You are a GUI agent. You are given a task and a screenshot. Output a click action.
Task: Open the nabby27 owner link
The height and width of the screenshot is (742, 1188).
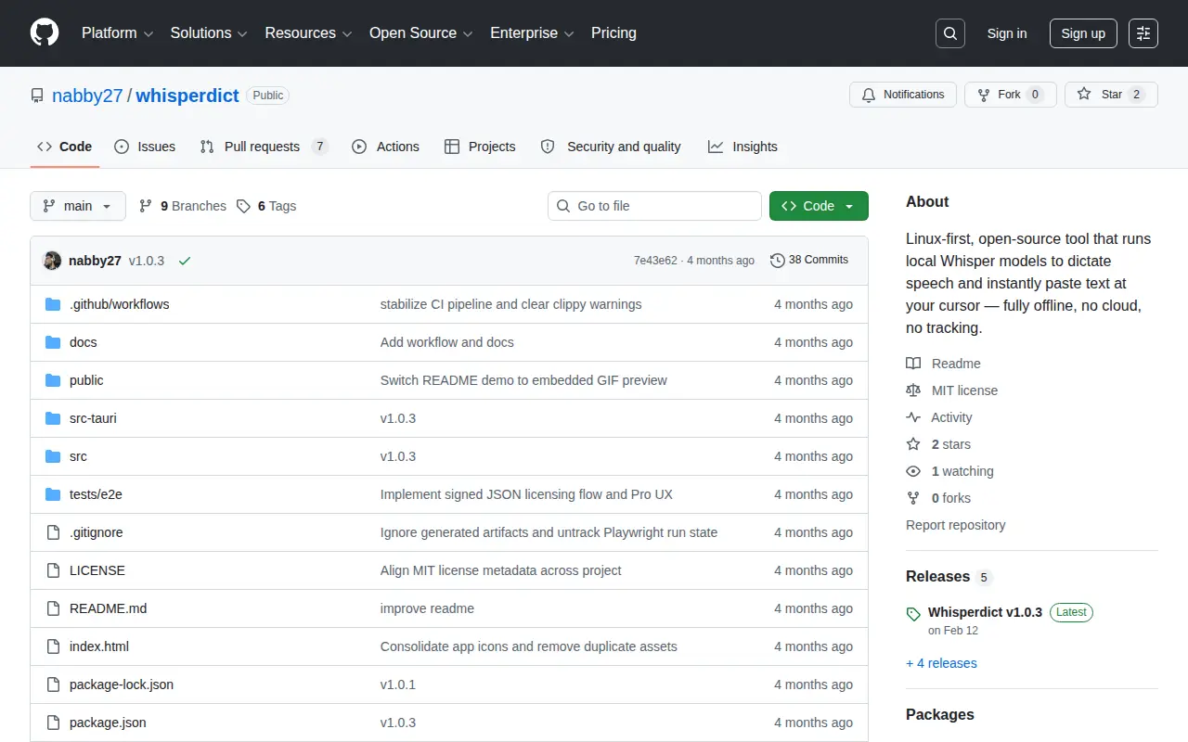coord(87,96)
